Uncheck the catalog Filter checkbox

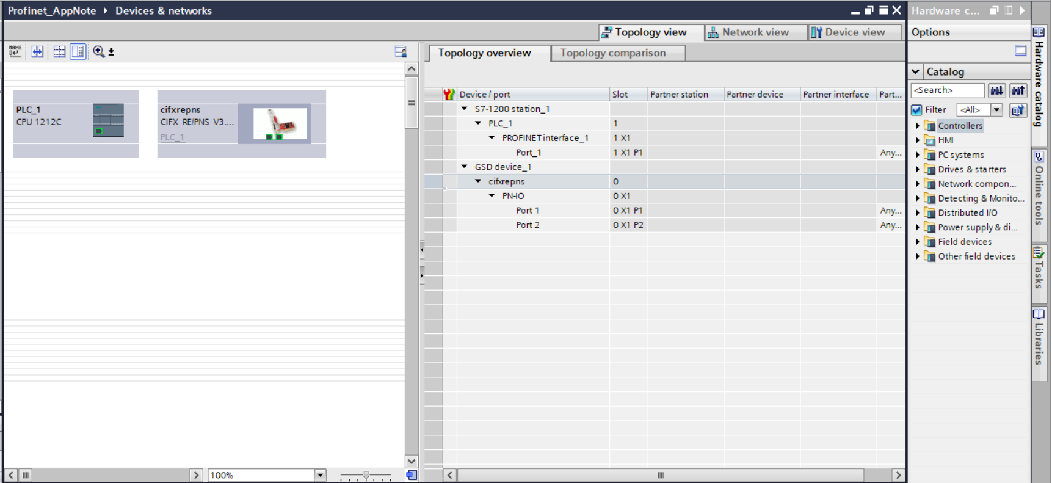(916, 110)
